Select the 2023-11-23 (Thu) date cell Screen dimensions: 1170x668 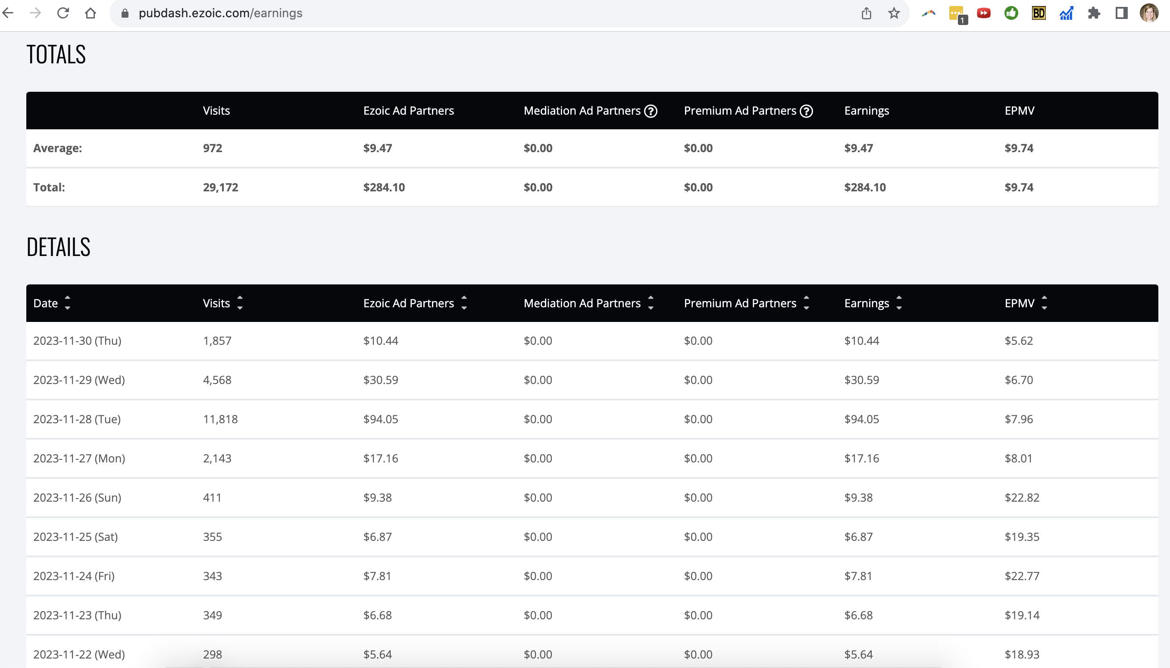pos(77,615)
